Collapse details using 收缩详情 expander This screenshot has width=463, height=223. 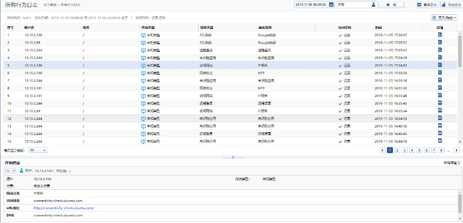[x=451, y=163]
